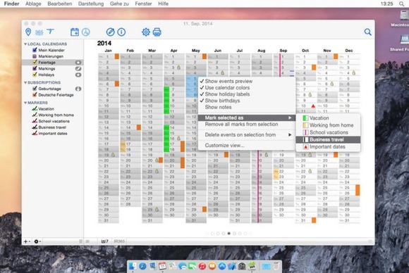The height and width of the screenshot is (273, 409).
Task: Toggle the Business travel marker in sidebar
Action: [35, 127]
